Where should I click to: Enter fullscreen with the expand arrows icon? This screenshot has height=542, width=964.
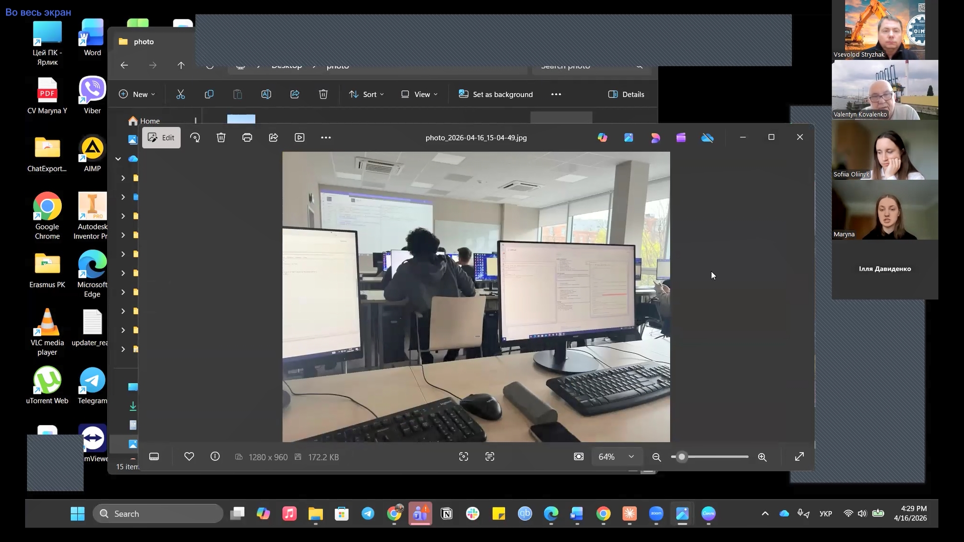[799, 457]
